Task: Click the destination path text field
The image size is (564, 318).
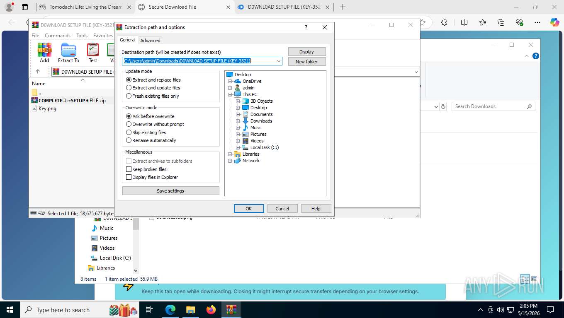Action: (199, 61)
